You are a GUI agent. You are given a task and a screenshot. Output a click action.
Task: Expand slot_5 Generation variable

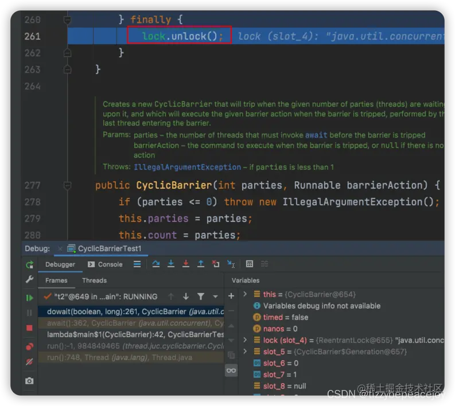click(245, 352)
